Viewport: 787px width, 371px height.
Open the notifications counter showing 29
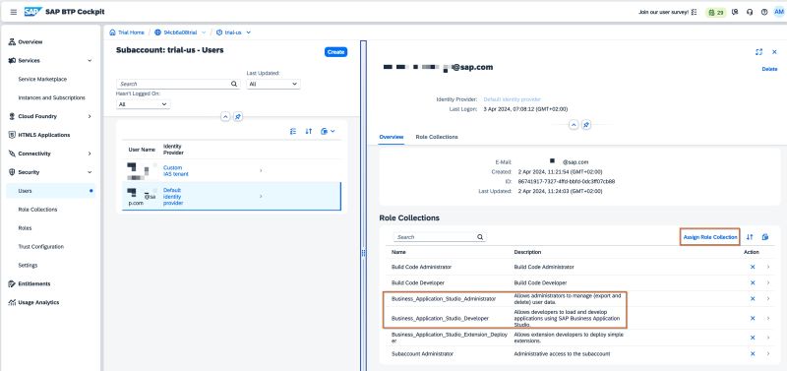[x=716, y=12]
